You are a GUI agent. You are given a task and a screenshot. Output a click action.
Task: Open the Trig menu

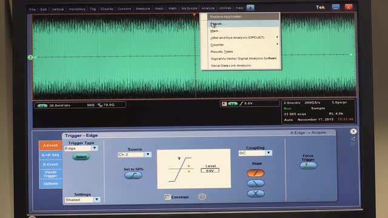93,9
